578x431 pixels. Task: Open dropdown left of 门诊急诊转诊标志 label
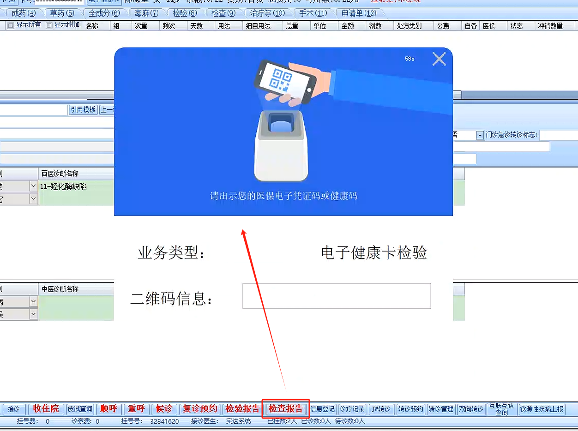point(480,135)
